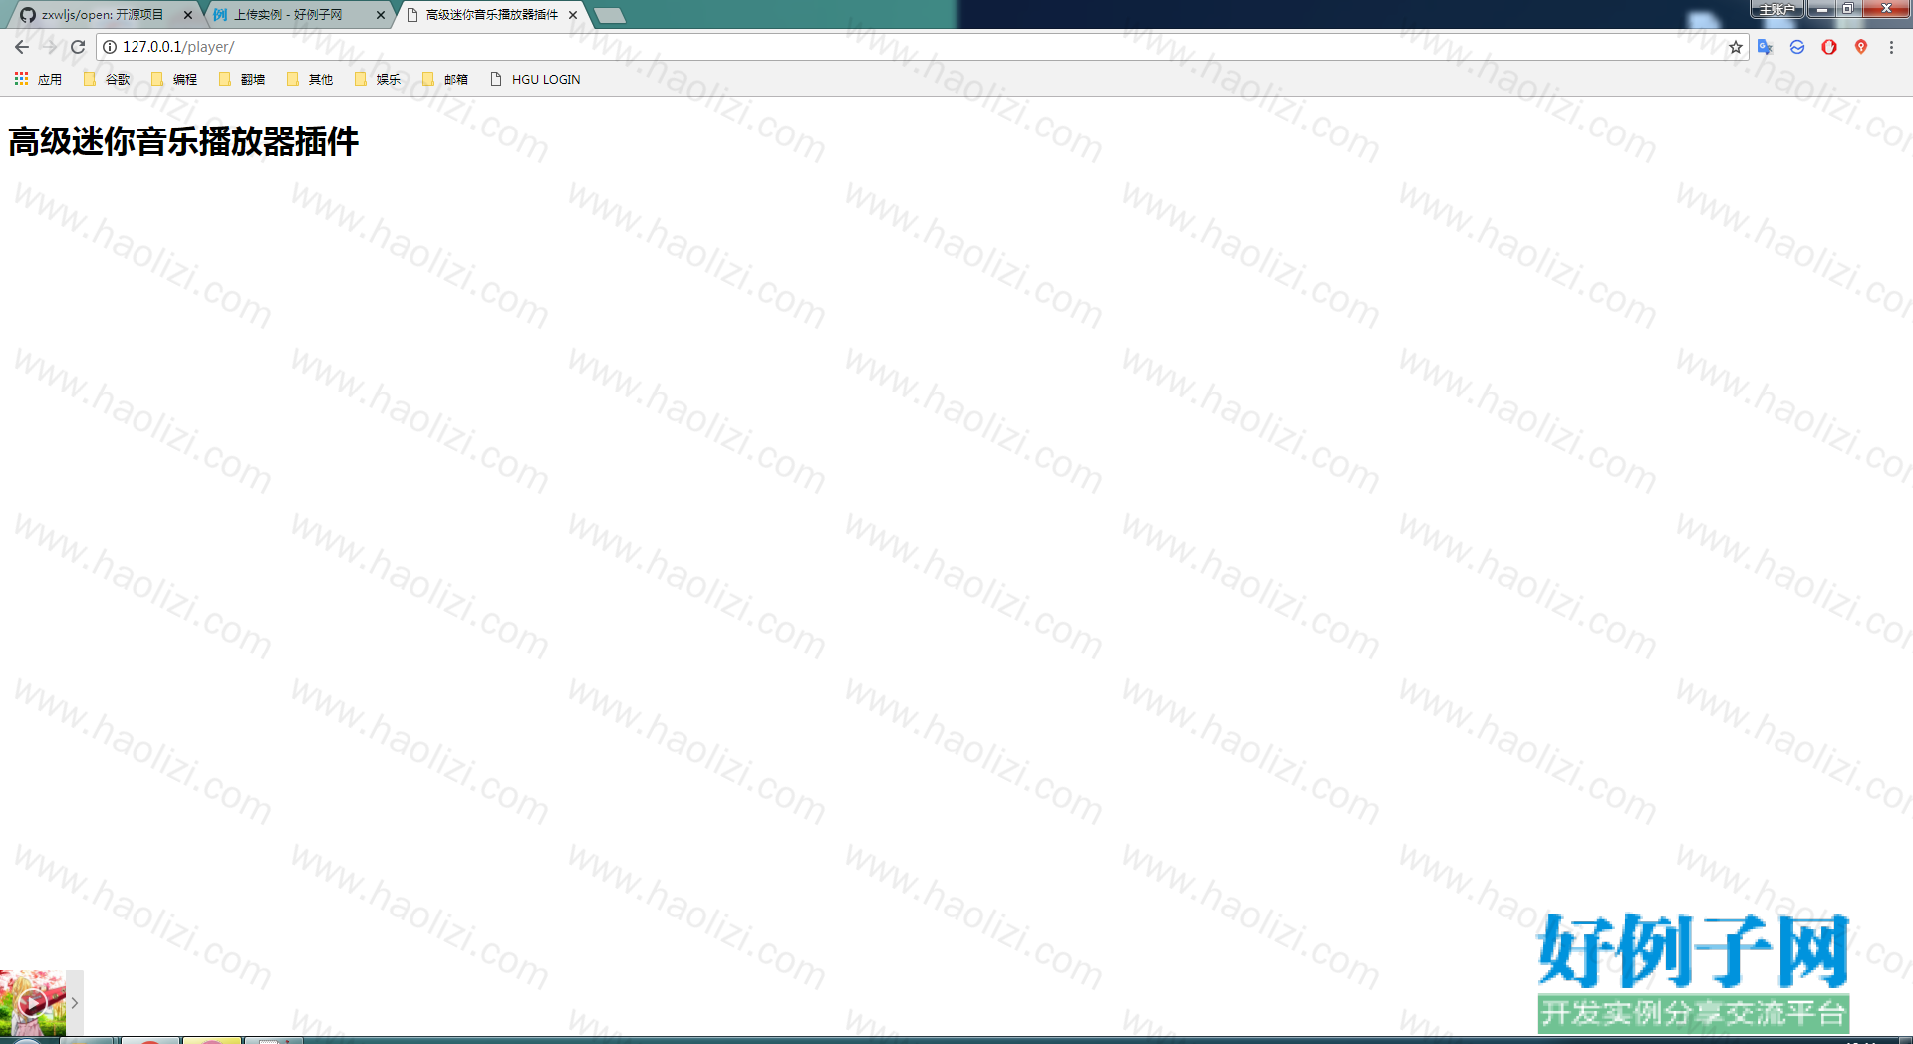Image resolution: width=1913 pixels, height=1044 pixels.
Task: View site information for 127.0.0.1
Action: [110, 47]
